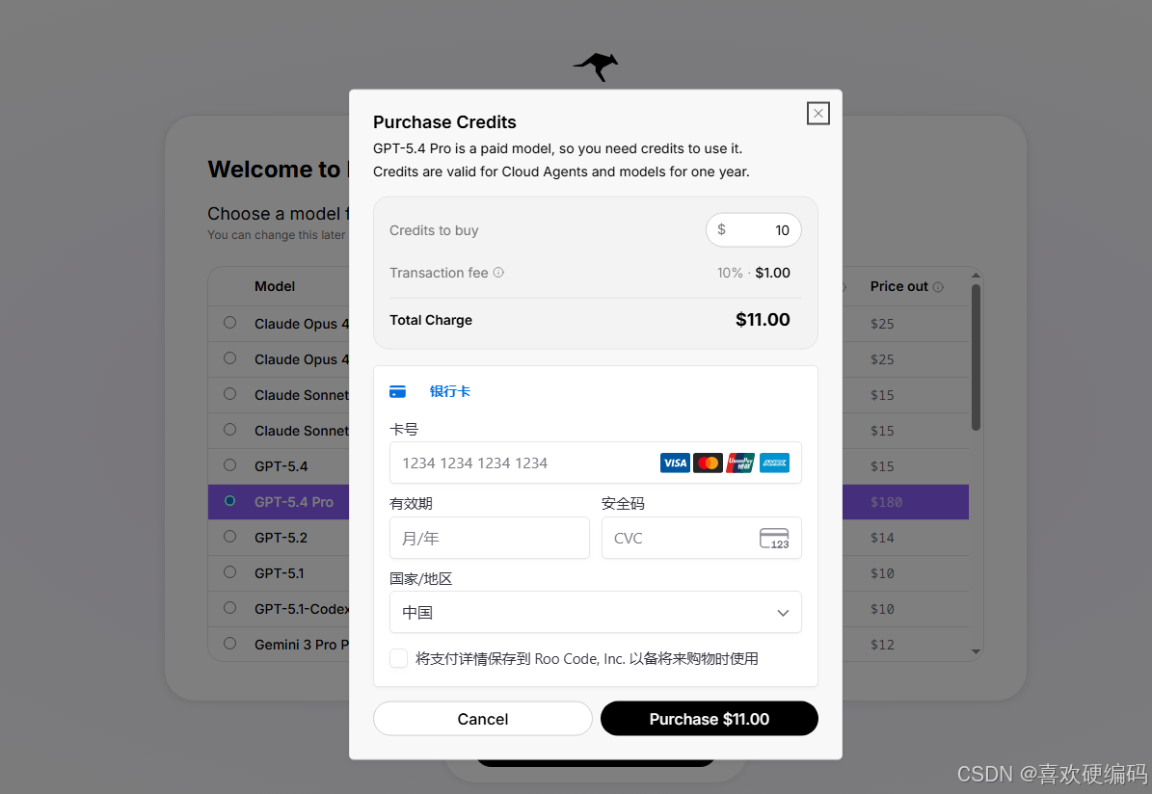Select the GPT-5.4 radio button

pos(230,465)
